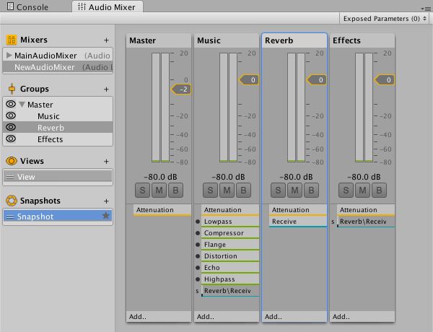
Task: Click the Highpass effect bypass dot
Action: point(198,279)
